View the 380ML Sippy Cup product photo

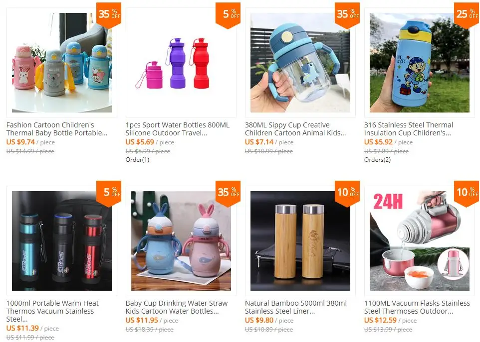click(x=300, y=63)
